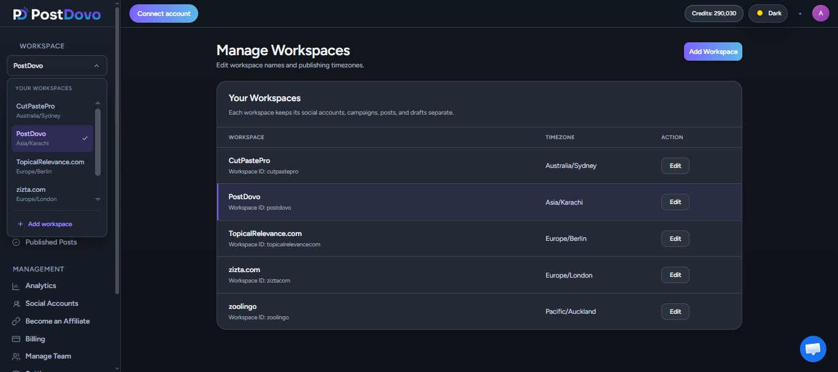Select TopicalRelevance.com in workspace dropdown

pyautogui.click(x=52, y=166)
